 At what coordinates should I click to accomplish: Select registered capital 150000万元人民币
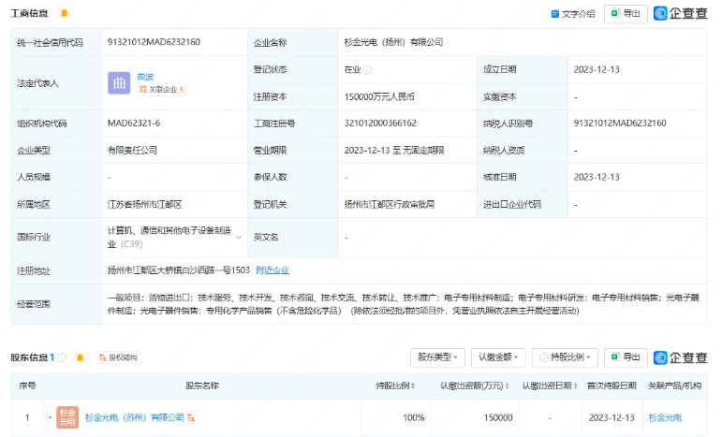[379, 96]
